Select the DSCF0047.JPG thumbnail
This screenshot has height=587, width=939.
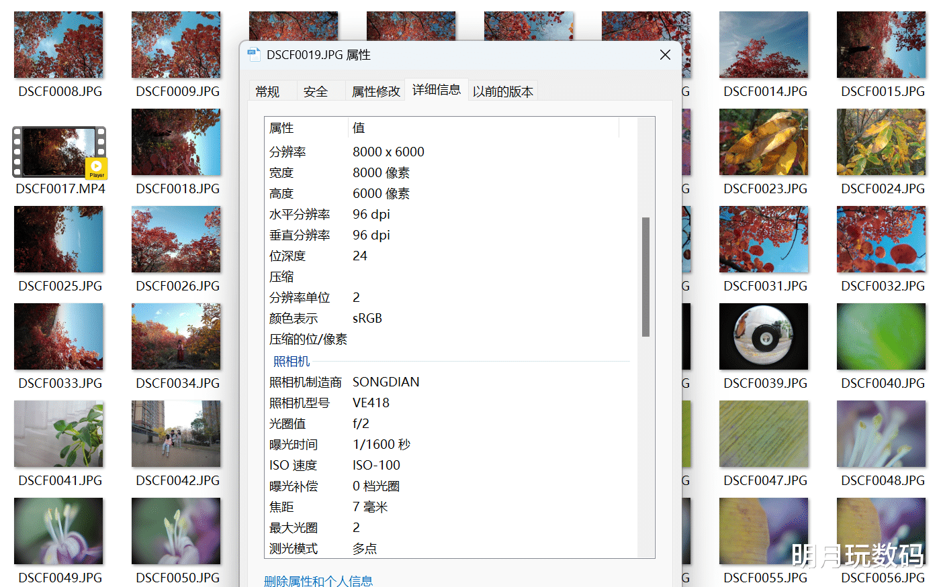coord(764,433)
